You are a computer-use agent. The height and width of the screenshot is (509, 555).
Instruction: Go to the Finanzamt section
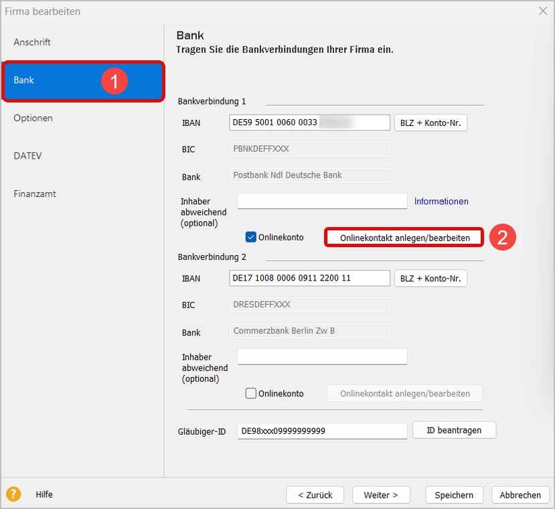[35, 194]
